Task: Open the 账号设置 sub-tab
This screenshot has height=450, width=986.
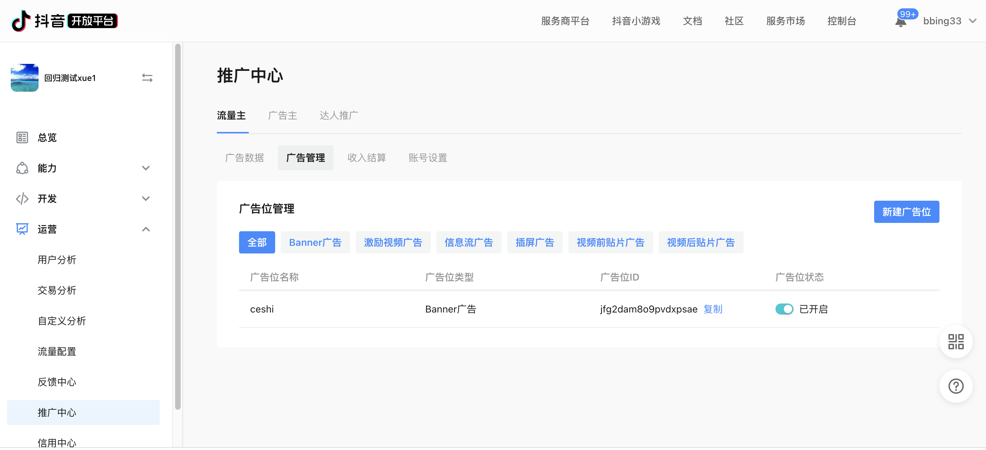Action: [428, 158]
